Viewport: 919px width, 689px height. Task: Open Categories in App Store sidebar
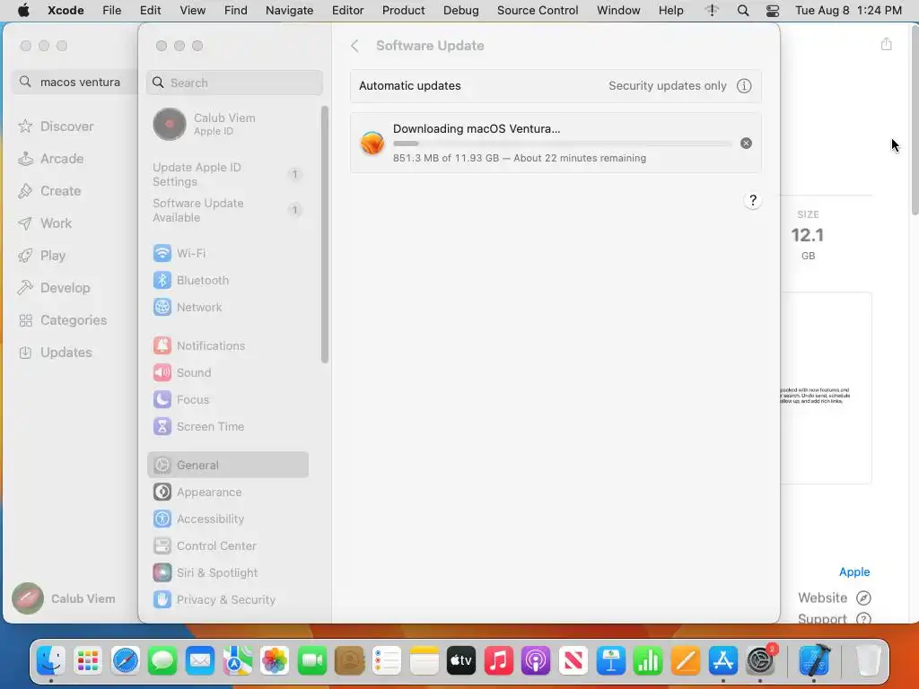point(62,320)
